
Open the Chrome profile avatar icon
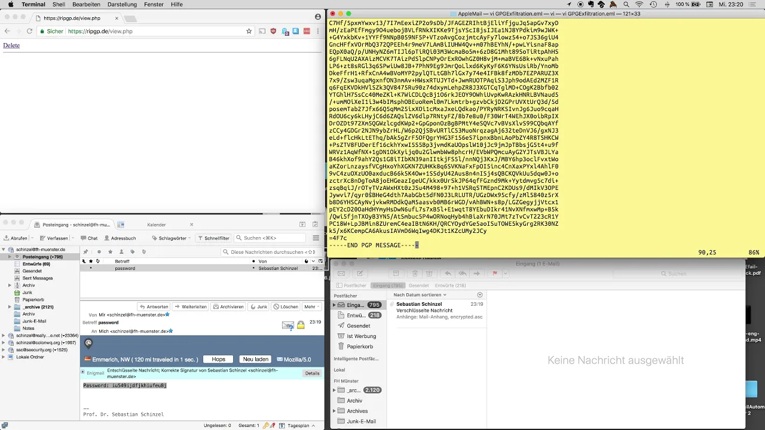click(x=318, y=17)
